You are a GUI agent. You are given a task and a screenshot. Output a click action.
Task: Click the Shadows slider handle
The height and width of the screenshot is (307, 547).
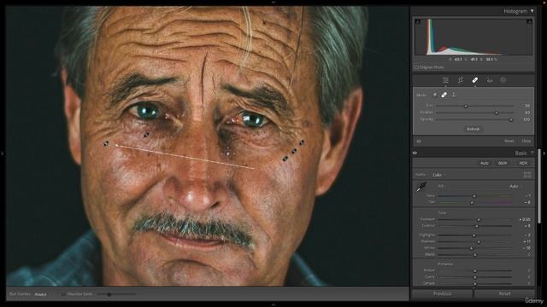[x=479, y=241]
